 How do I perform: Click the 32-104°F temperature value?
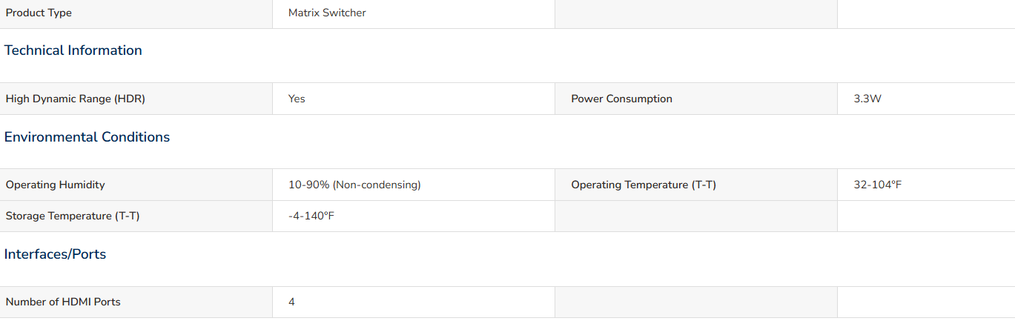coord(878,185)
